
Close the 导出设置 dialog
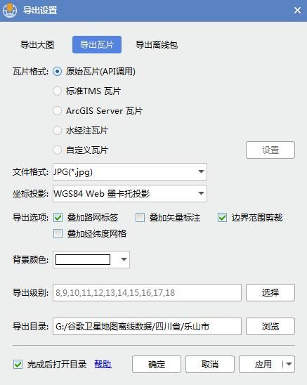297,11
